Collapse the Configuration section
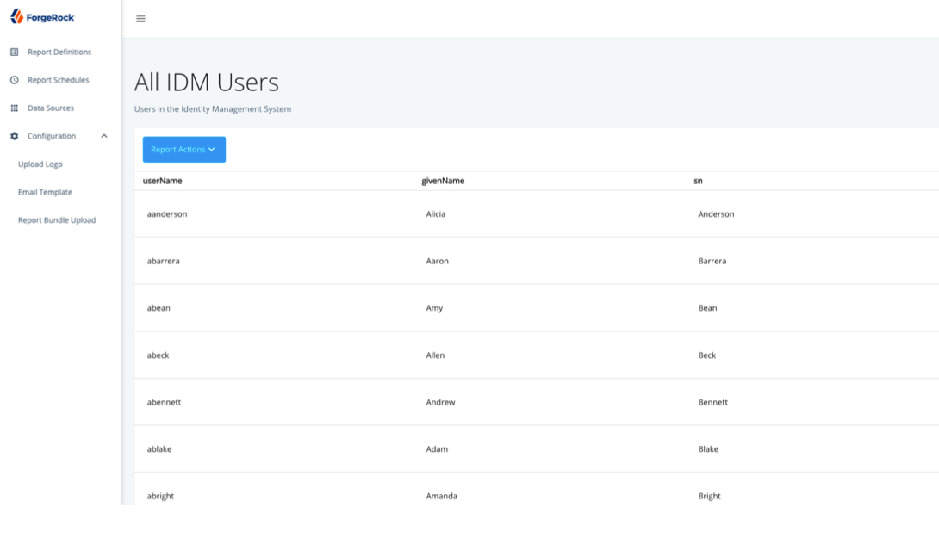The width and height of the screenshot is (939, 544). [x=104, y=135]
